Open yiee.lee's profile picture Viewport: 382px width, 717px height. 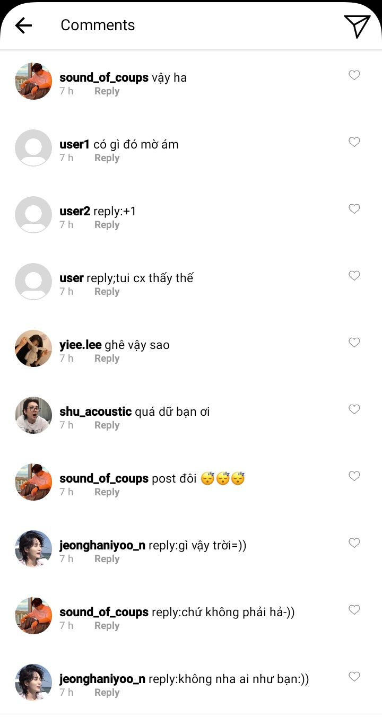click(33, 348)
